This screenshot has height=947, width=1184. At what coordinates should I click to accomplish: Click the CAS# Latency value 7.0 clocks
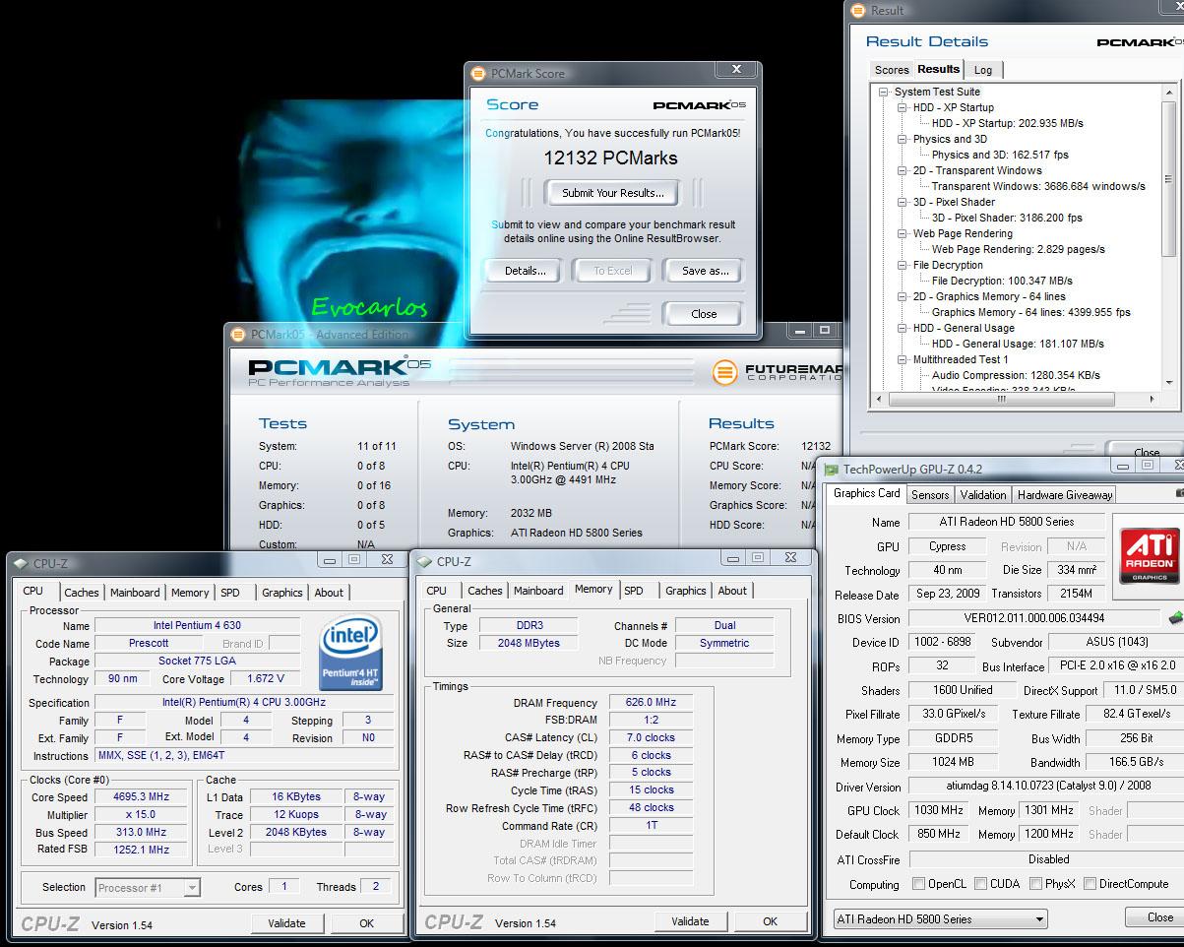pos(651,737)
